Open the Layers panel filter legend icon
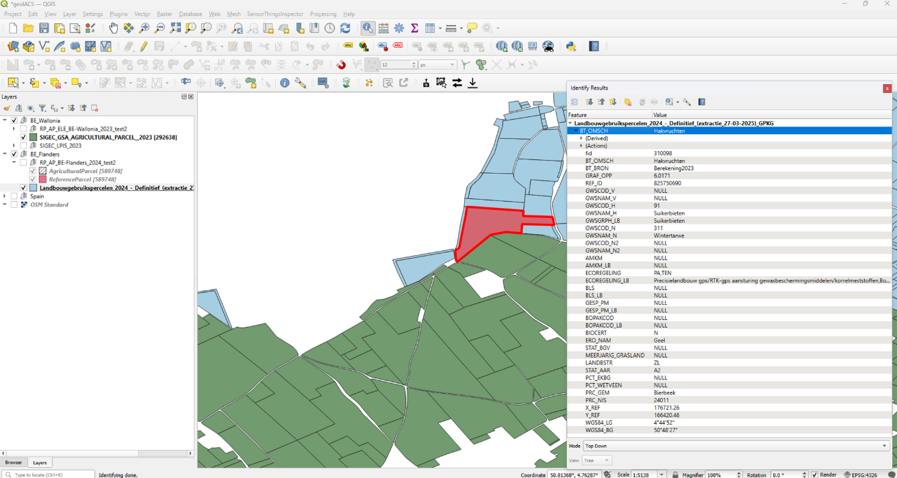 click(x=42, y=108)
